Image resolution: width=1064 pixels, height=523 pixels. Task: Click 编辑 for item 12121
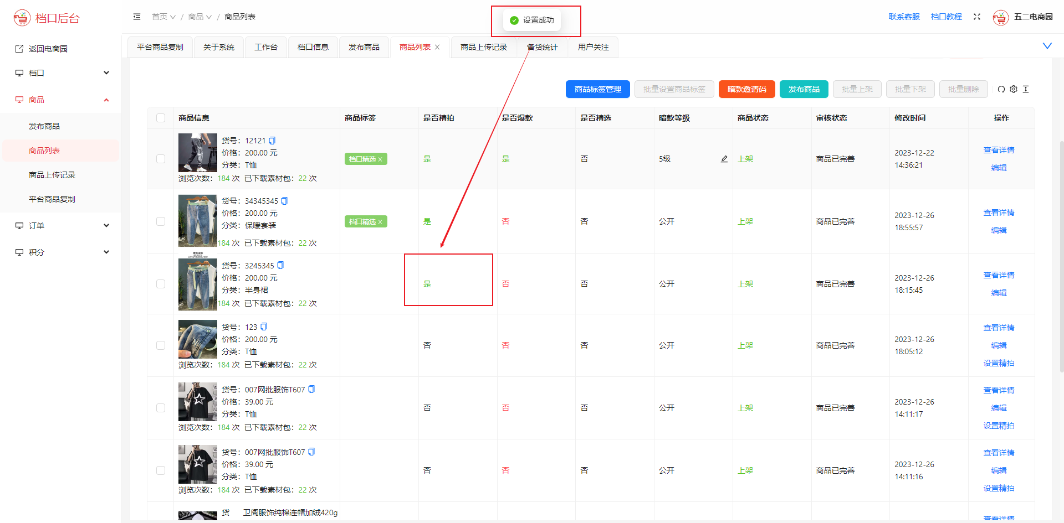click(999, 168)
